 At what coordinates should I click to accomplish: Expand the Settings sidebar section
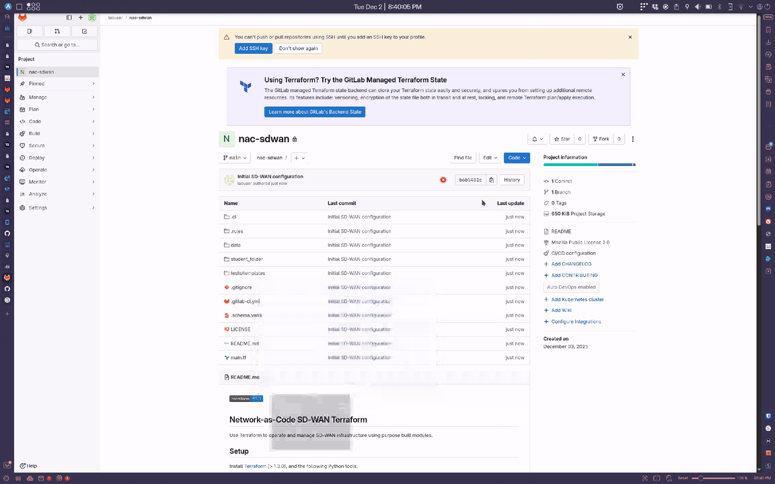[57, 208]
